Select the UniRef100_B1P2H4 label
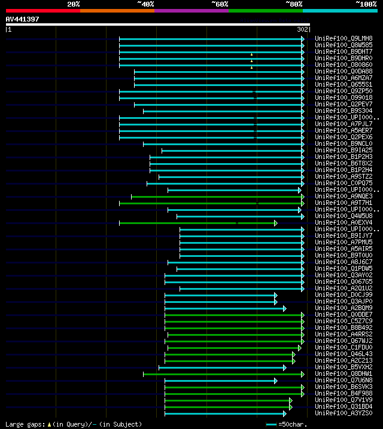 344,170
